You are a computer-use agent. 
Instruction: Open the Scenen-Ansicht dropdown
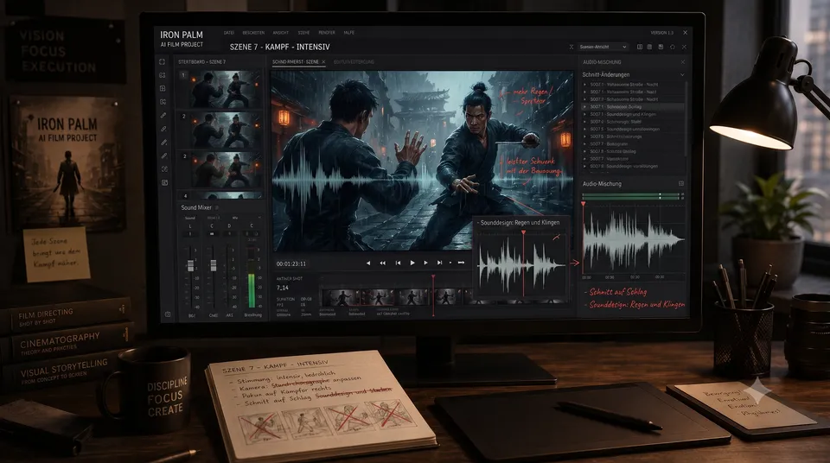[x=603, y=48]
